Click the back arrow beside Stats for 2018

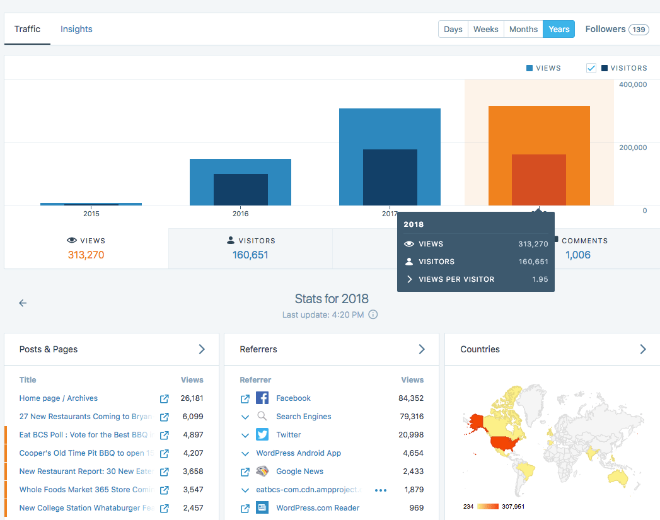[23, 303]
